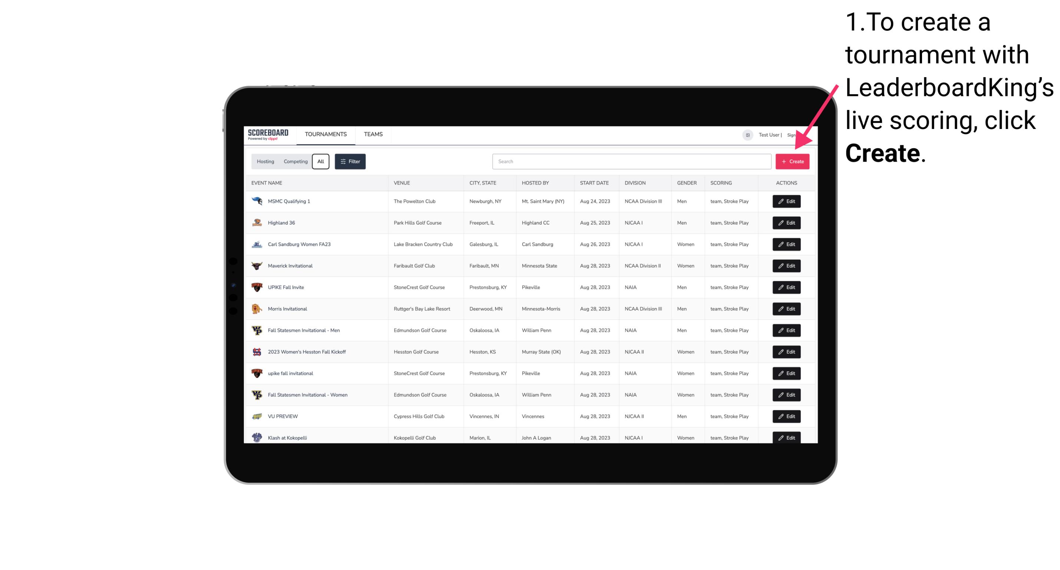
Task: Click the Scoreboard logo/home link
Action: click(269, 134)
